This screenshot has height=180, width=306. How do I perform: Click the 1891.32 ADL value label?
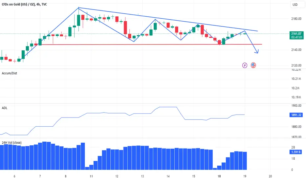296,115
